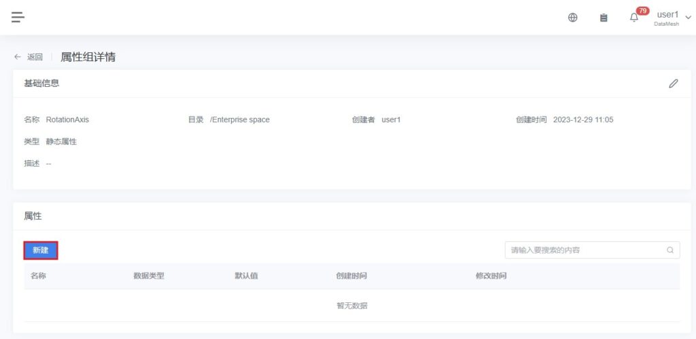The height and width of the screenshot is (339, 696).
Task: Click the 返回 link text
Action: pyautogui.click(x=35, y=57)
